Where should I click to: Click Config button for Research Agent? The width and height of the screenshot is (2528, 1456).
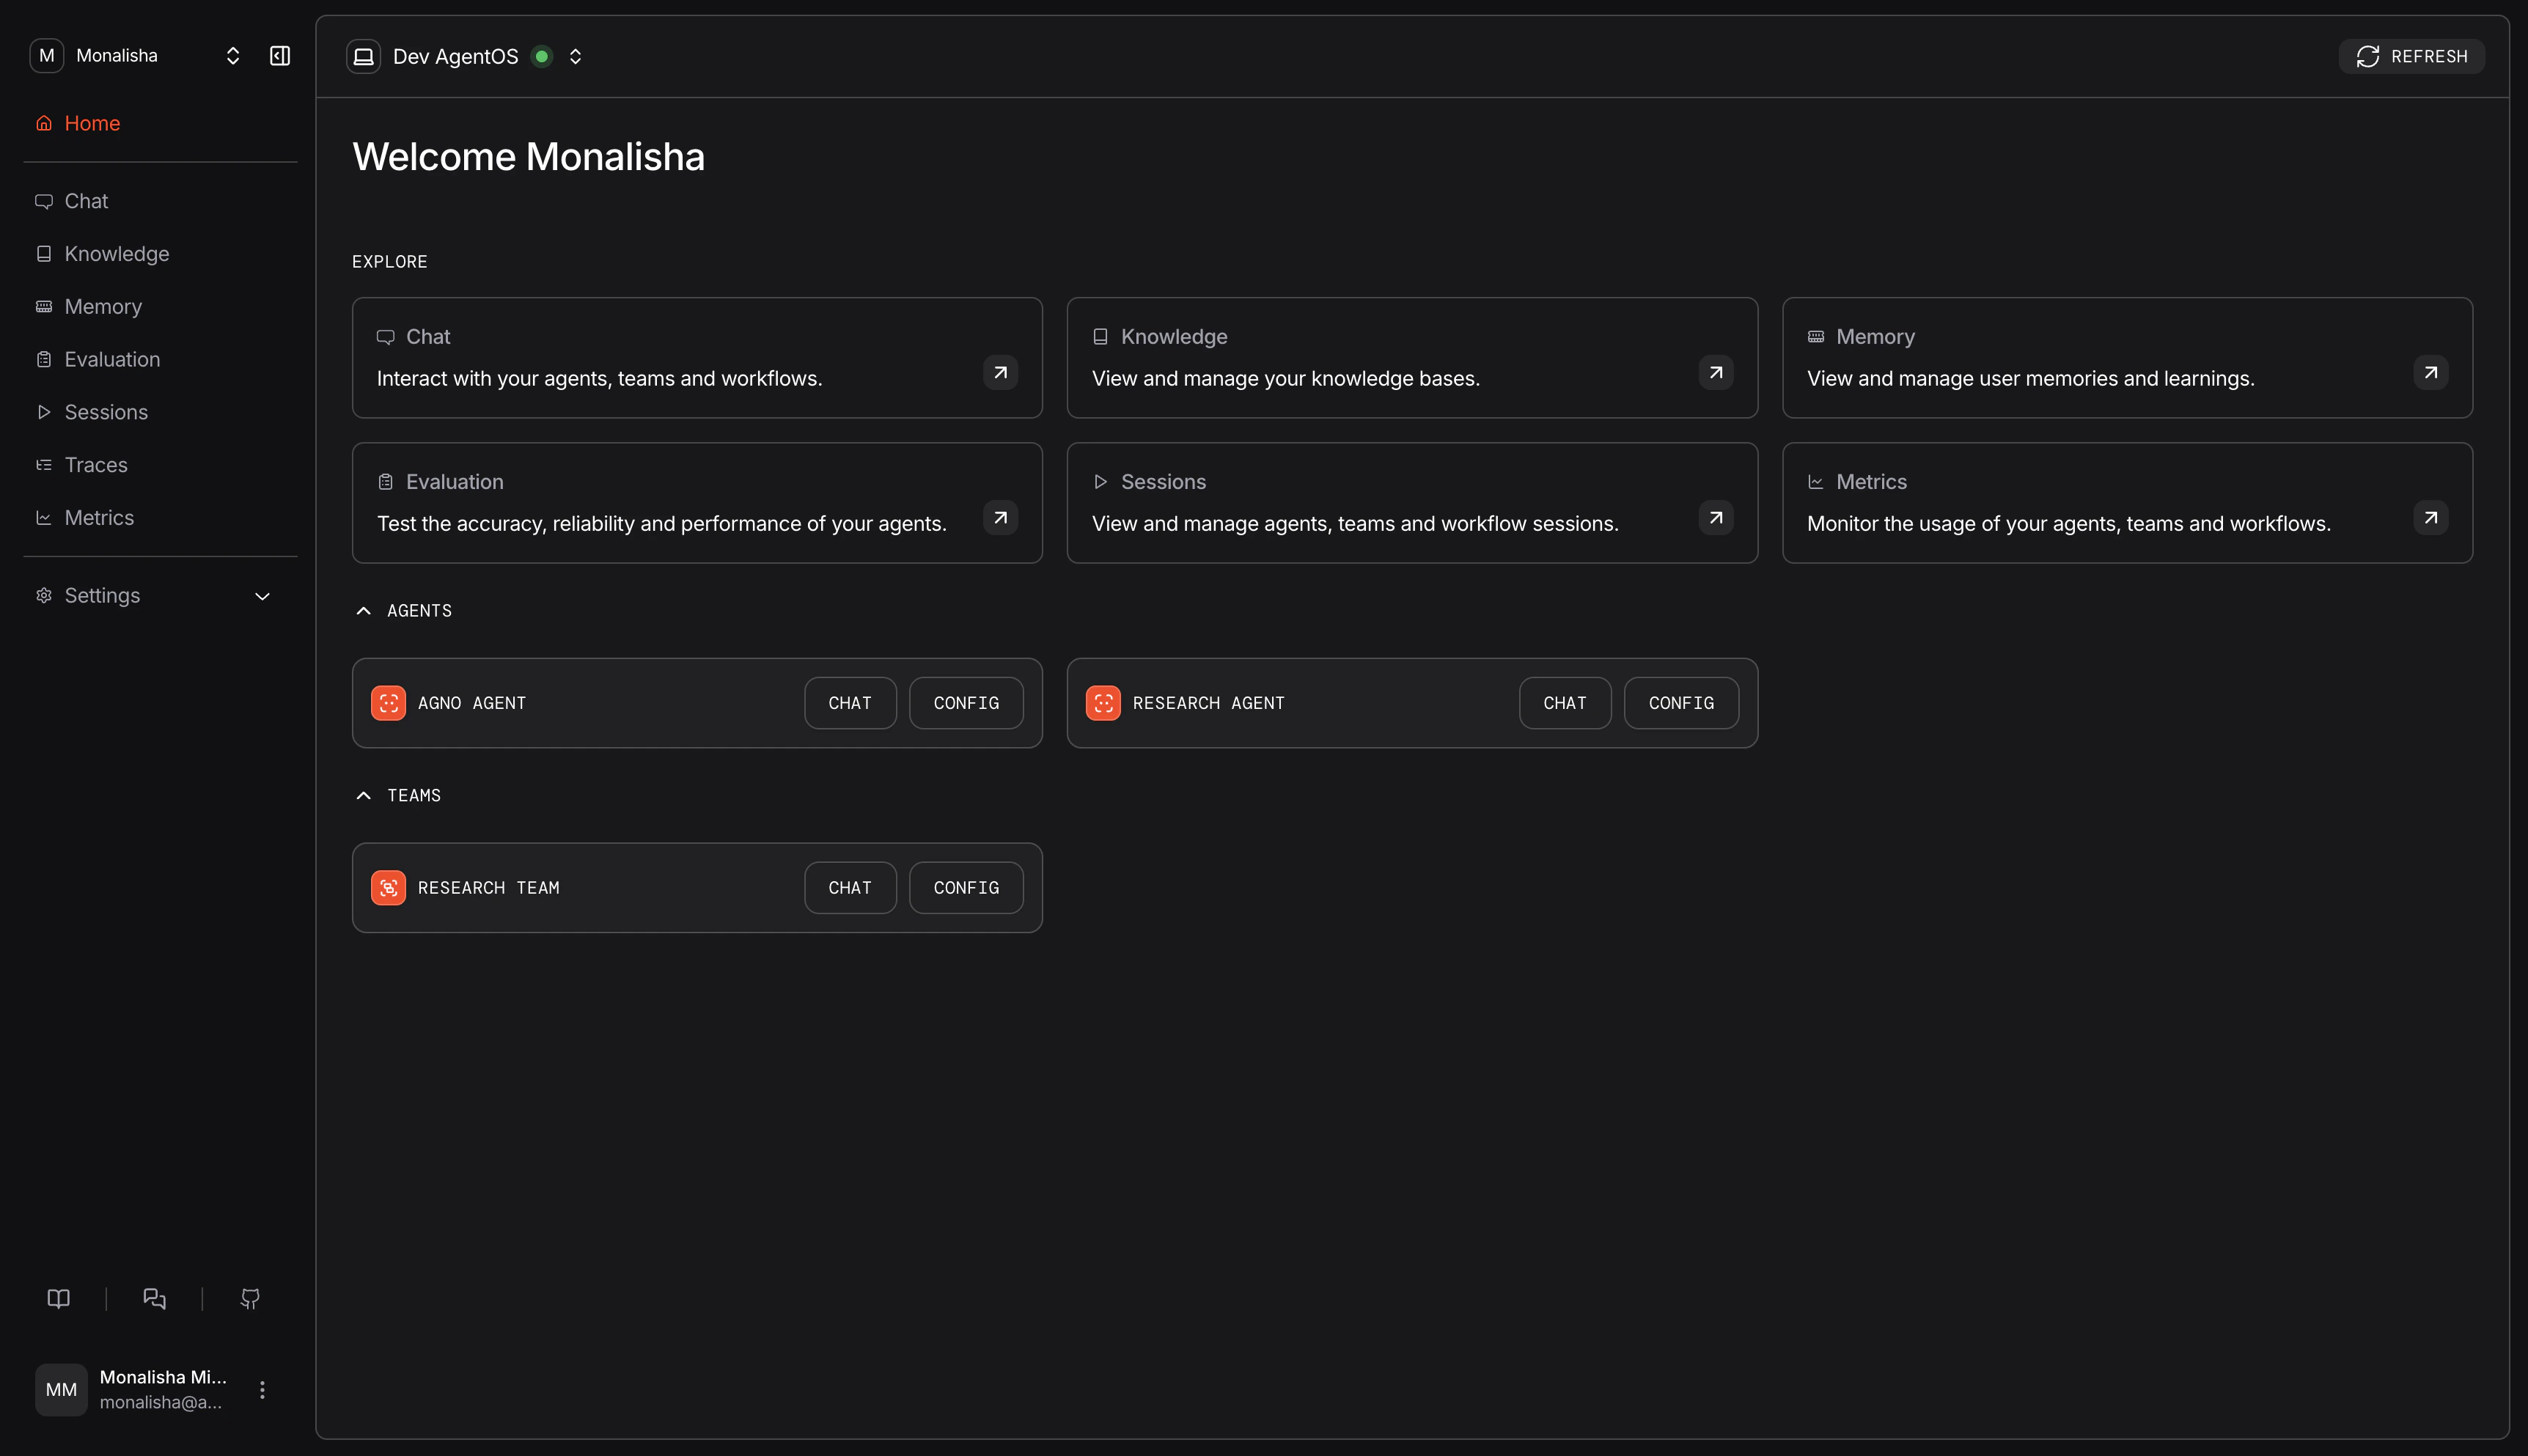click(x=1681, y=703)
